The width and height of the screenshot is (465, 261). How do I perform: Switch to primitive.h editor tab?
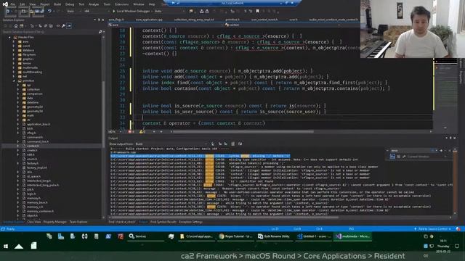coord(232,20)
